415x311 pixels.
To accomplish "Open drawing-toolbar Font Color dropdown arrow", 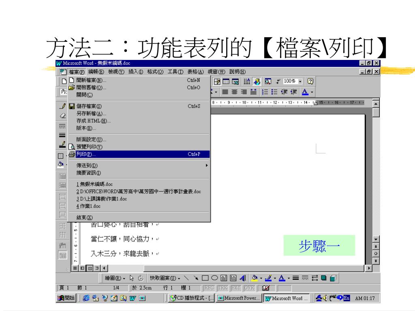I will pyautogui.click(x=289, y=278).
